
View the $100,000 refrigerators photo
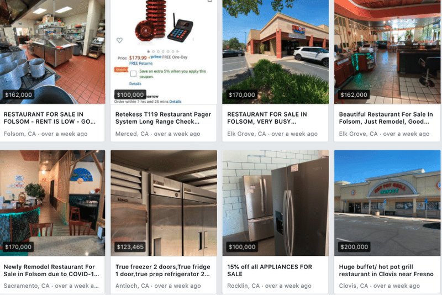click(x=275, y=203)
